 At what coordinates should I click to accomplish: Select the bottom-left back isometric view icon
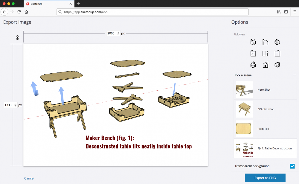[x=253, y=65]
